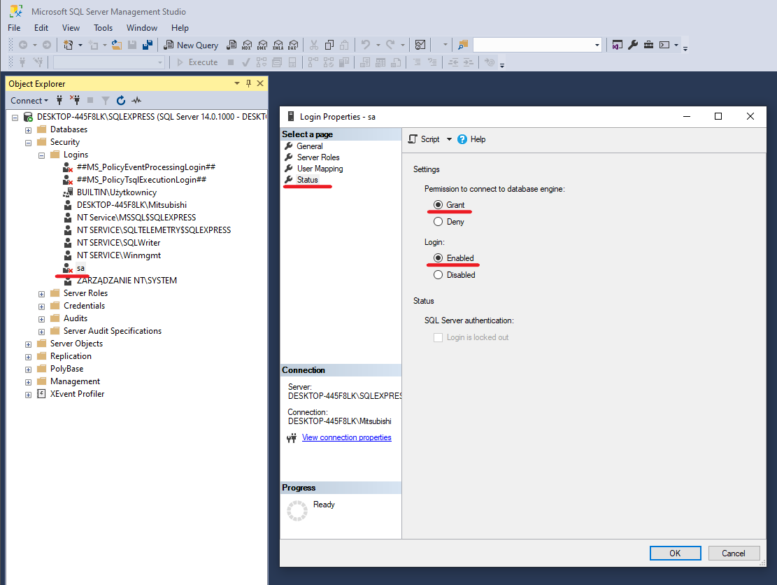Select NT SERVICE\SQLWriter login
The image size is (777, 585).
click(x=118, y=242)
